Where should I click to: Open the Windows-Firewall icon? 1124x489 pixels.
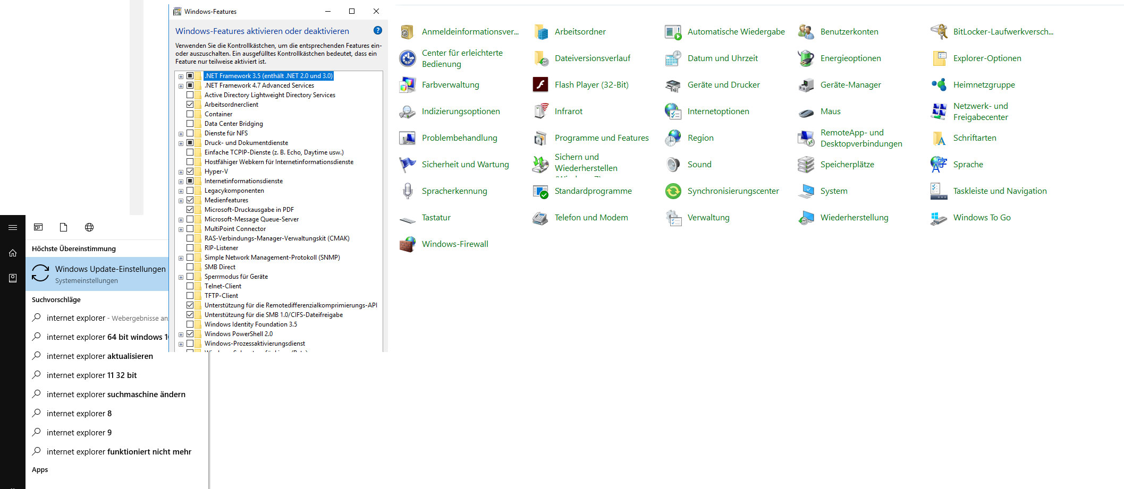coord(408,244)
